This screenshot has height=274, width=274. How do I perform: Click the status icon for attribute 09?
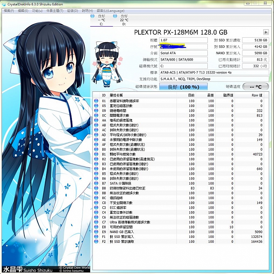pos(96,111)
